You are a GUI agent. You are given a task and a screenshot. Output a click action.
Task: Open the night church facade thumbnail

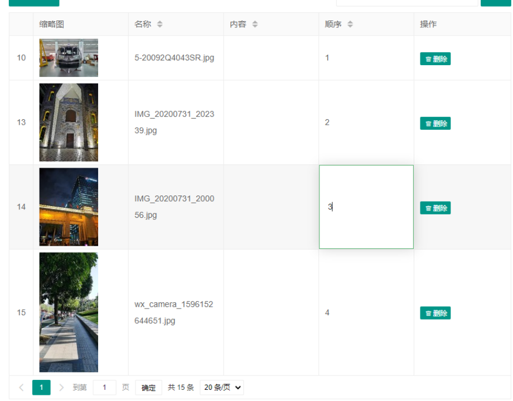tap(69, 123)
